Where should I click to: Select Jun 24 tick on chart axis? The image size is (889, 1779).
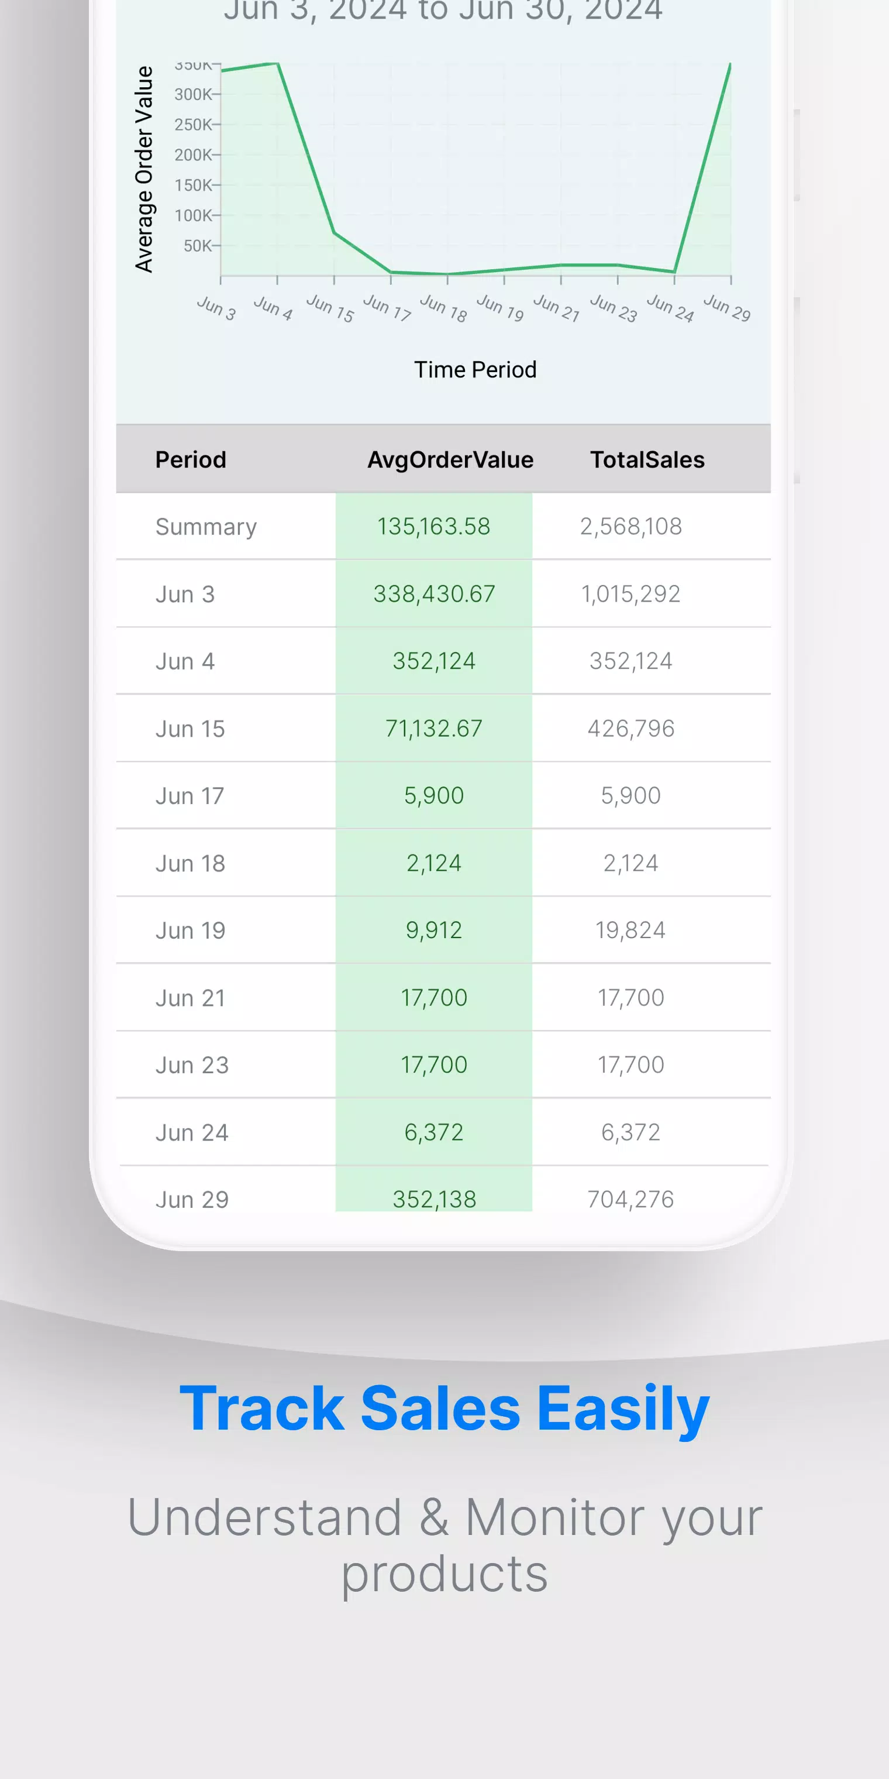pyautogui.click(x=670, y=307)
